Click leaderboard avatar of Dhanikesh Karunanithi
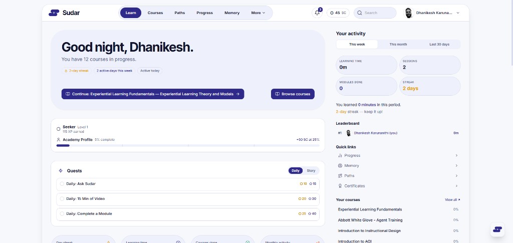The width and height of the screenshot is (513, 243). pos(349,133)
